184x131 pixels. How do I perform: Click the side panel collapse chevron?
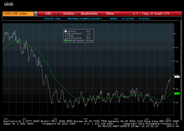pos(181,70)
